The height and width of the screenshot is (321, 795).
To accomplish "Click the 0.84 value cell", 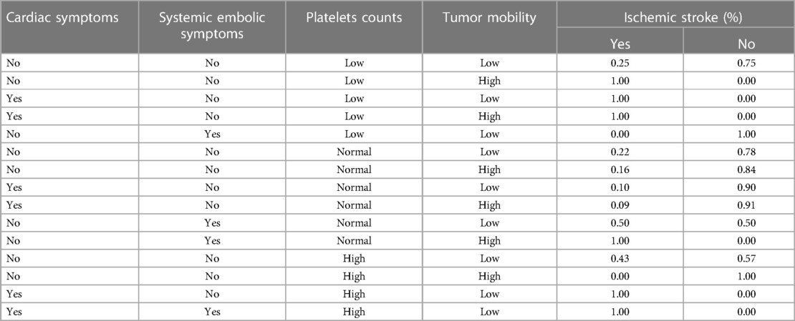I will [746, 169].
